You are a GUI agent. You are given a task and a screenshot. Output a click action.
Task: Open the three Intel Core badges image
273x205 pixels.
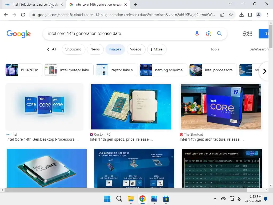click(45, 107)
